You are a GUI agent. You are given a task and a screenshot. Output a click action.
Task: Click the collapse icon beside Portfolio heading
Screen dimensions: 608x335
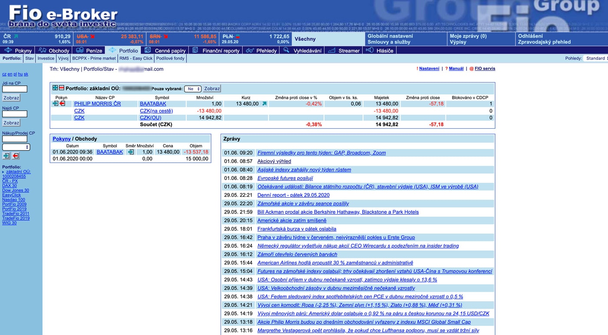61,88
